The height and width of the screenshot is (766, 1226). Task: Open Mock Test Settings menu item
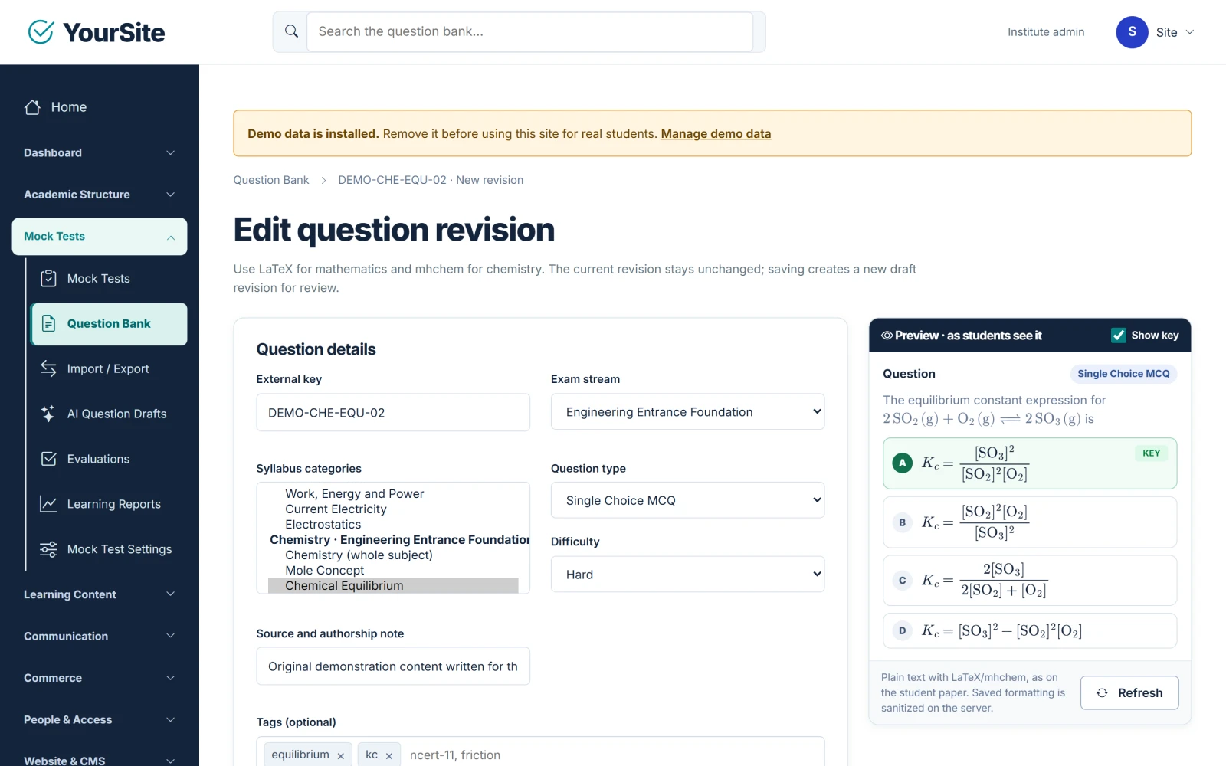click(x=109, y=549)
